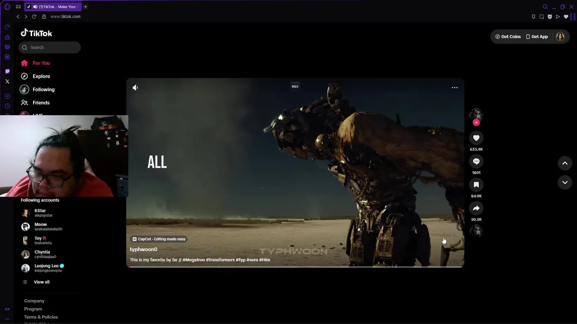Click the Get App button

click(537, 36)
